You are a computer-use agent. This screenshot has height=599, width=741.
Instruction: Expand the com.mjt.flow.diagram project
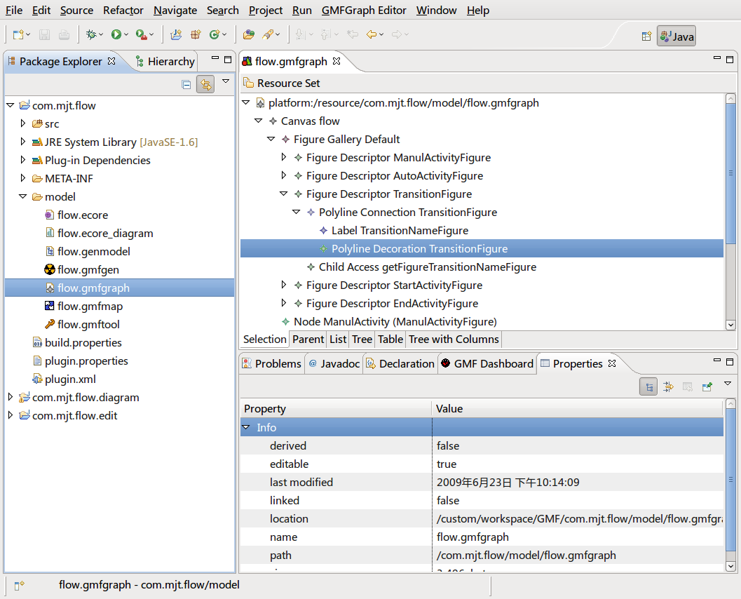point(11,398)
